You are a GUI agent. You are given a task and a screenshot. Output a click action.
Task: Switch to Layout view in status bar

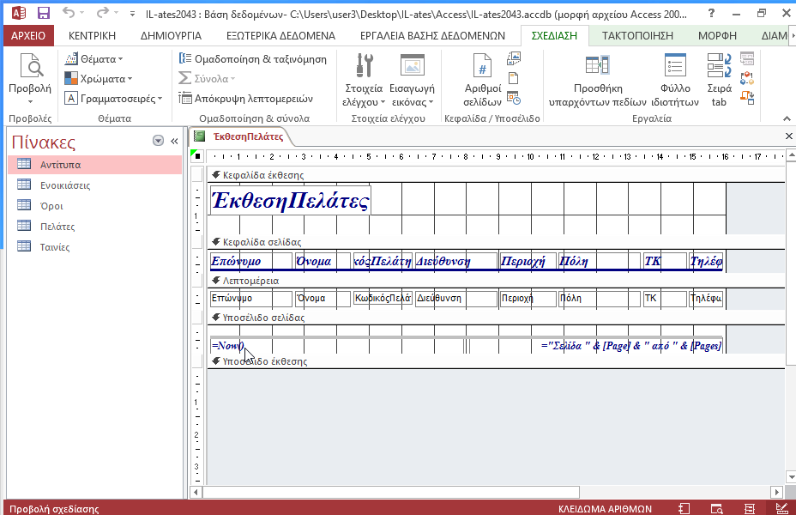(750, 508)
